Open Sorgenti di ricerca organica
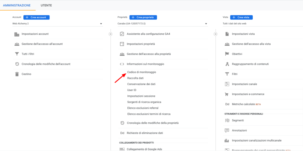 (x=144, y=102)
